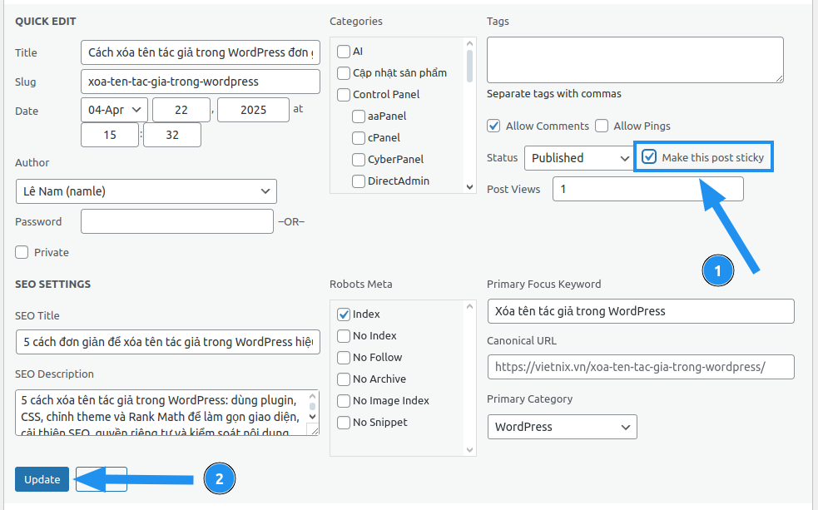
Task: Tick the cPanel category checkbox
Action: pos(359,138)
